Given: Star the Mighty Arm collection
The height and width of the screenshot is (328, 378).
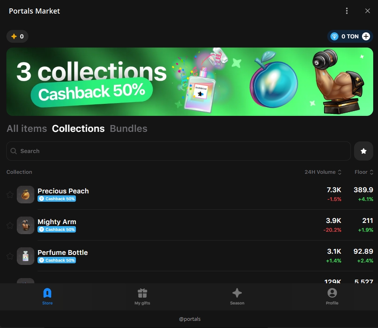Looking at the screenshot, I should click(x=10, y=225).
